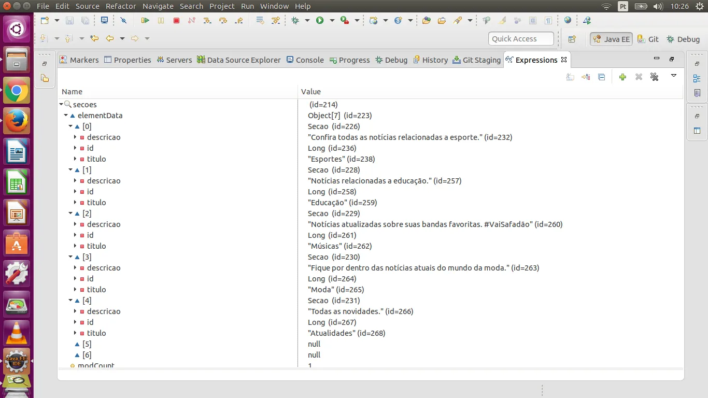The image size is (708, 398).
Task: Switch to the Debug perspective
Action: click(x=683, y=39)
